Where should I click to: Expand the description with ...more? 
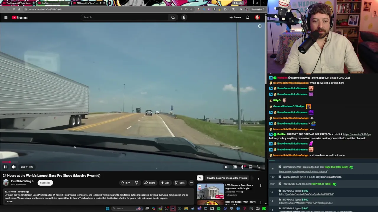(x=9, y=201)
